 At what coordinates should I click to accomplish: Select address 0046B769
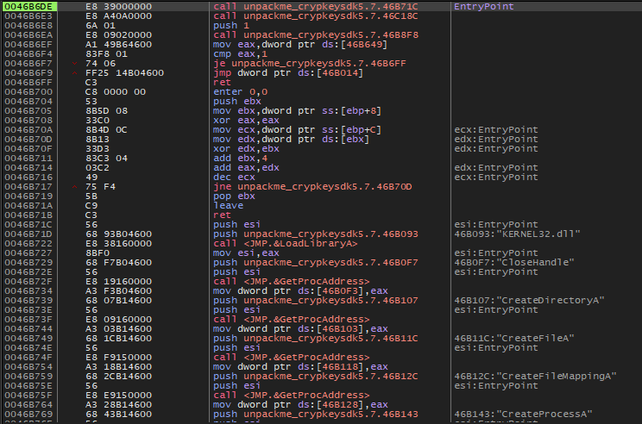(x=28, y=414)
